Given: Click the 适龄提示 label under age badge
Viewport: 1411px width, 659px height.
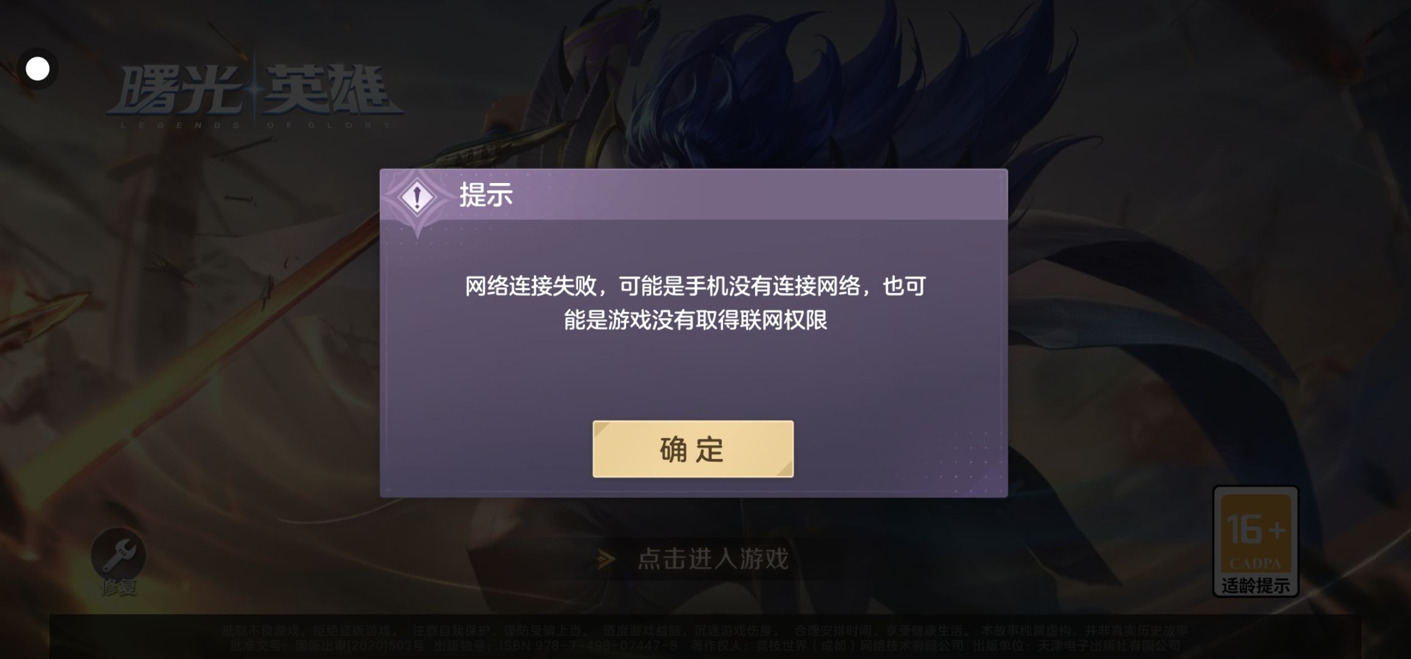Looking at the screenshot, I should click(1255, 586).
